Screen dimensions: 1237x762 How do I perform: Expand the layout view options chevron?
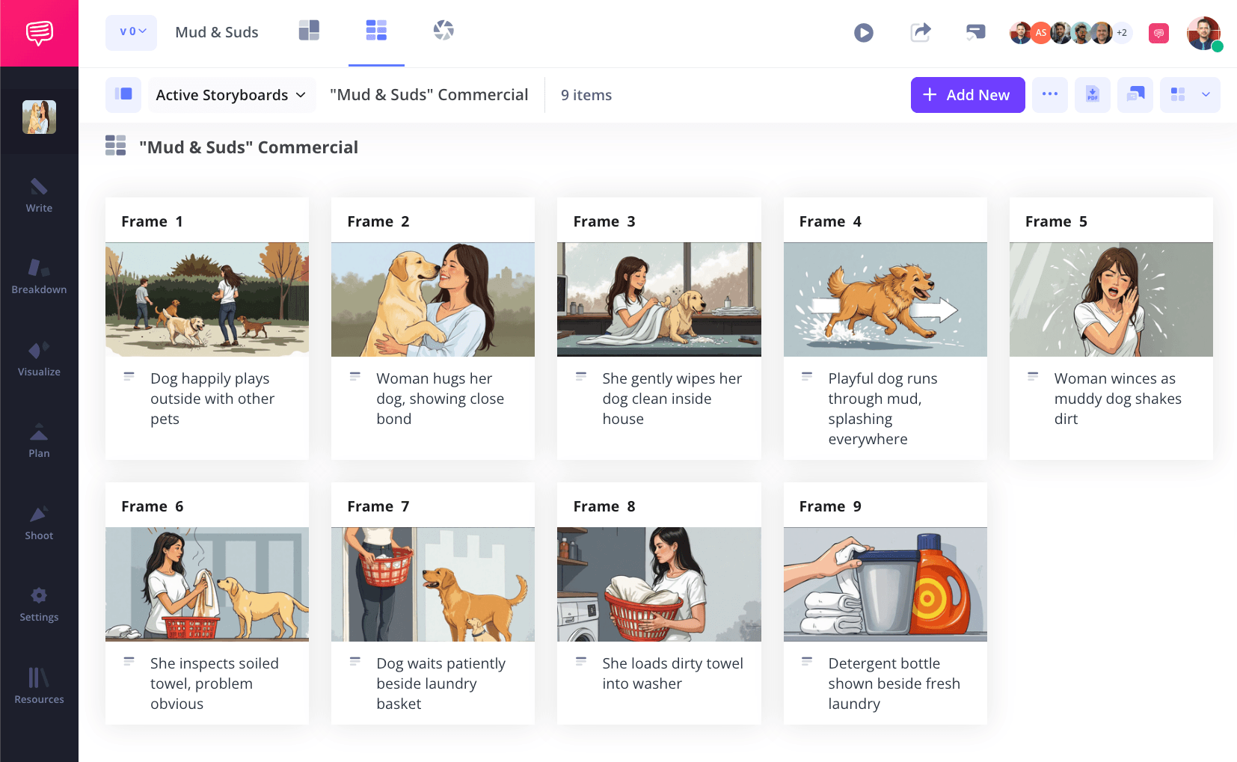click(1206, 95)
